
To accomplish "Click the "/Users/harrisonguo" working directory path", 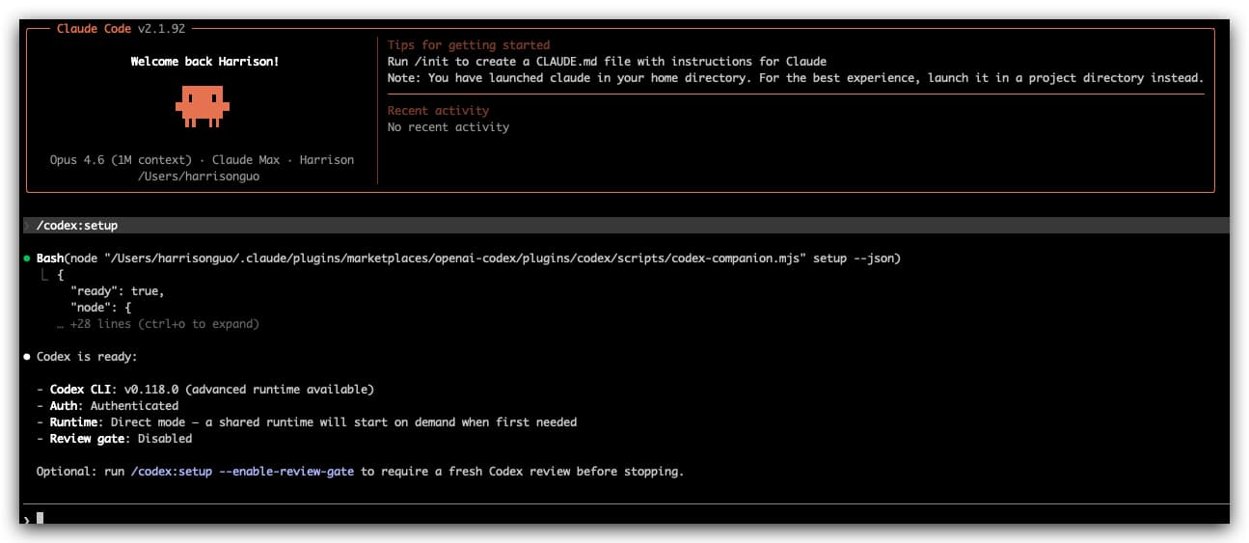I will tap(202, 176).
